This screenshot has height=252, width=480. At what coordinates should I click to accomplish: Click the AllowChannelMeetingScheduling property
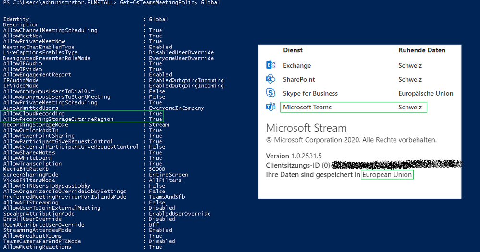point(50,30)
